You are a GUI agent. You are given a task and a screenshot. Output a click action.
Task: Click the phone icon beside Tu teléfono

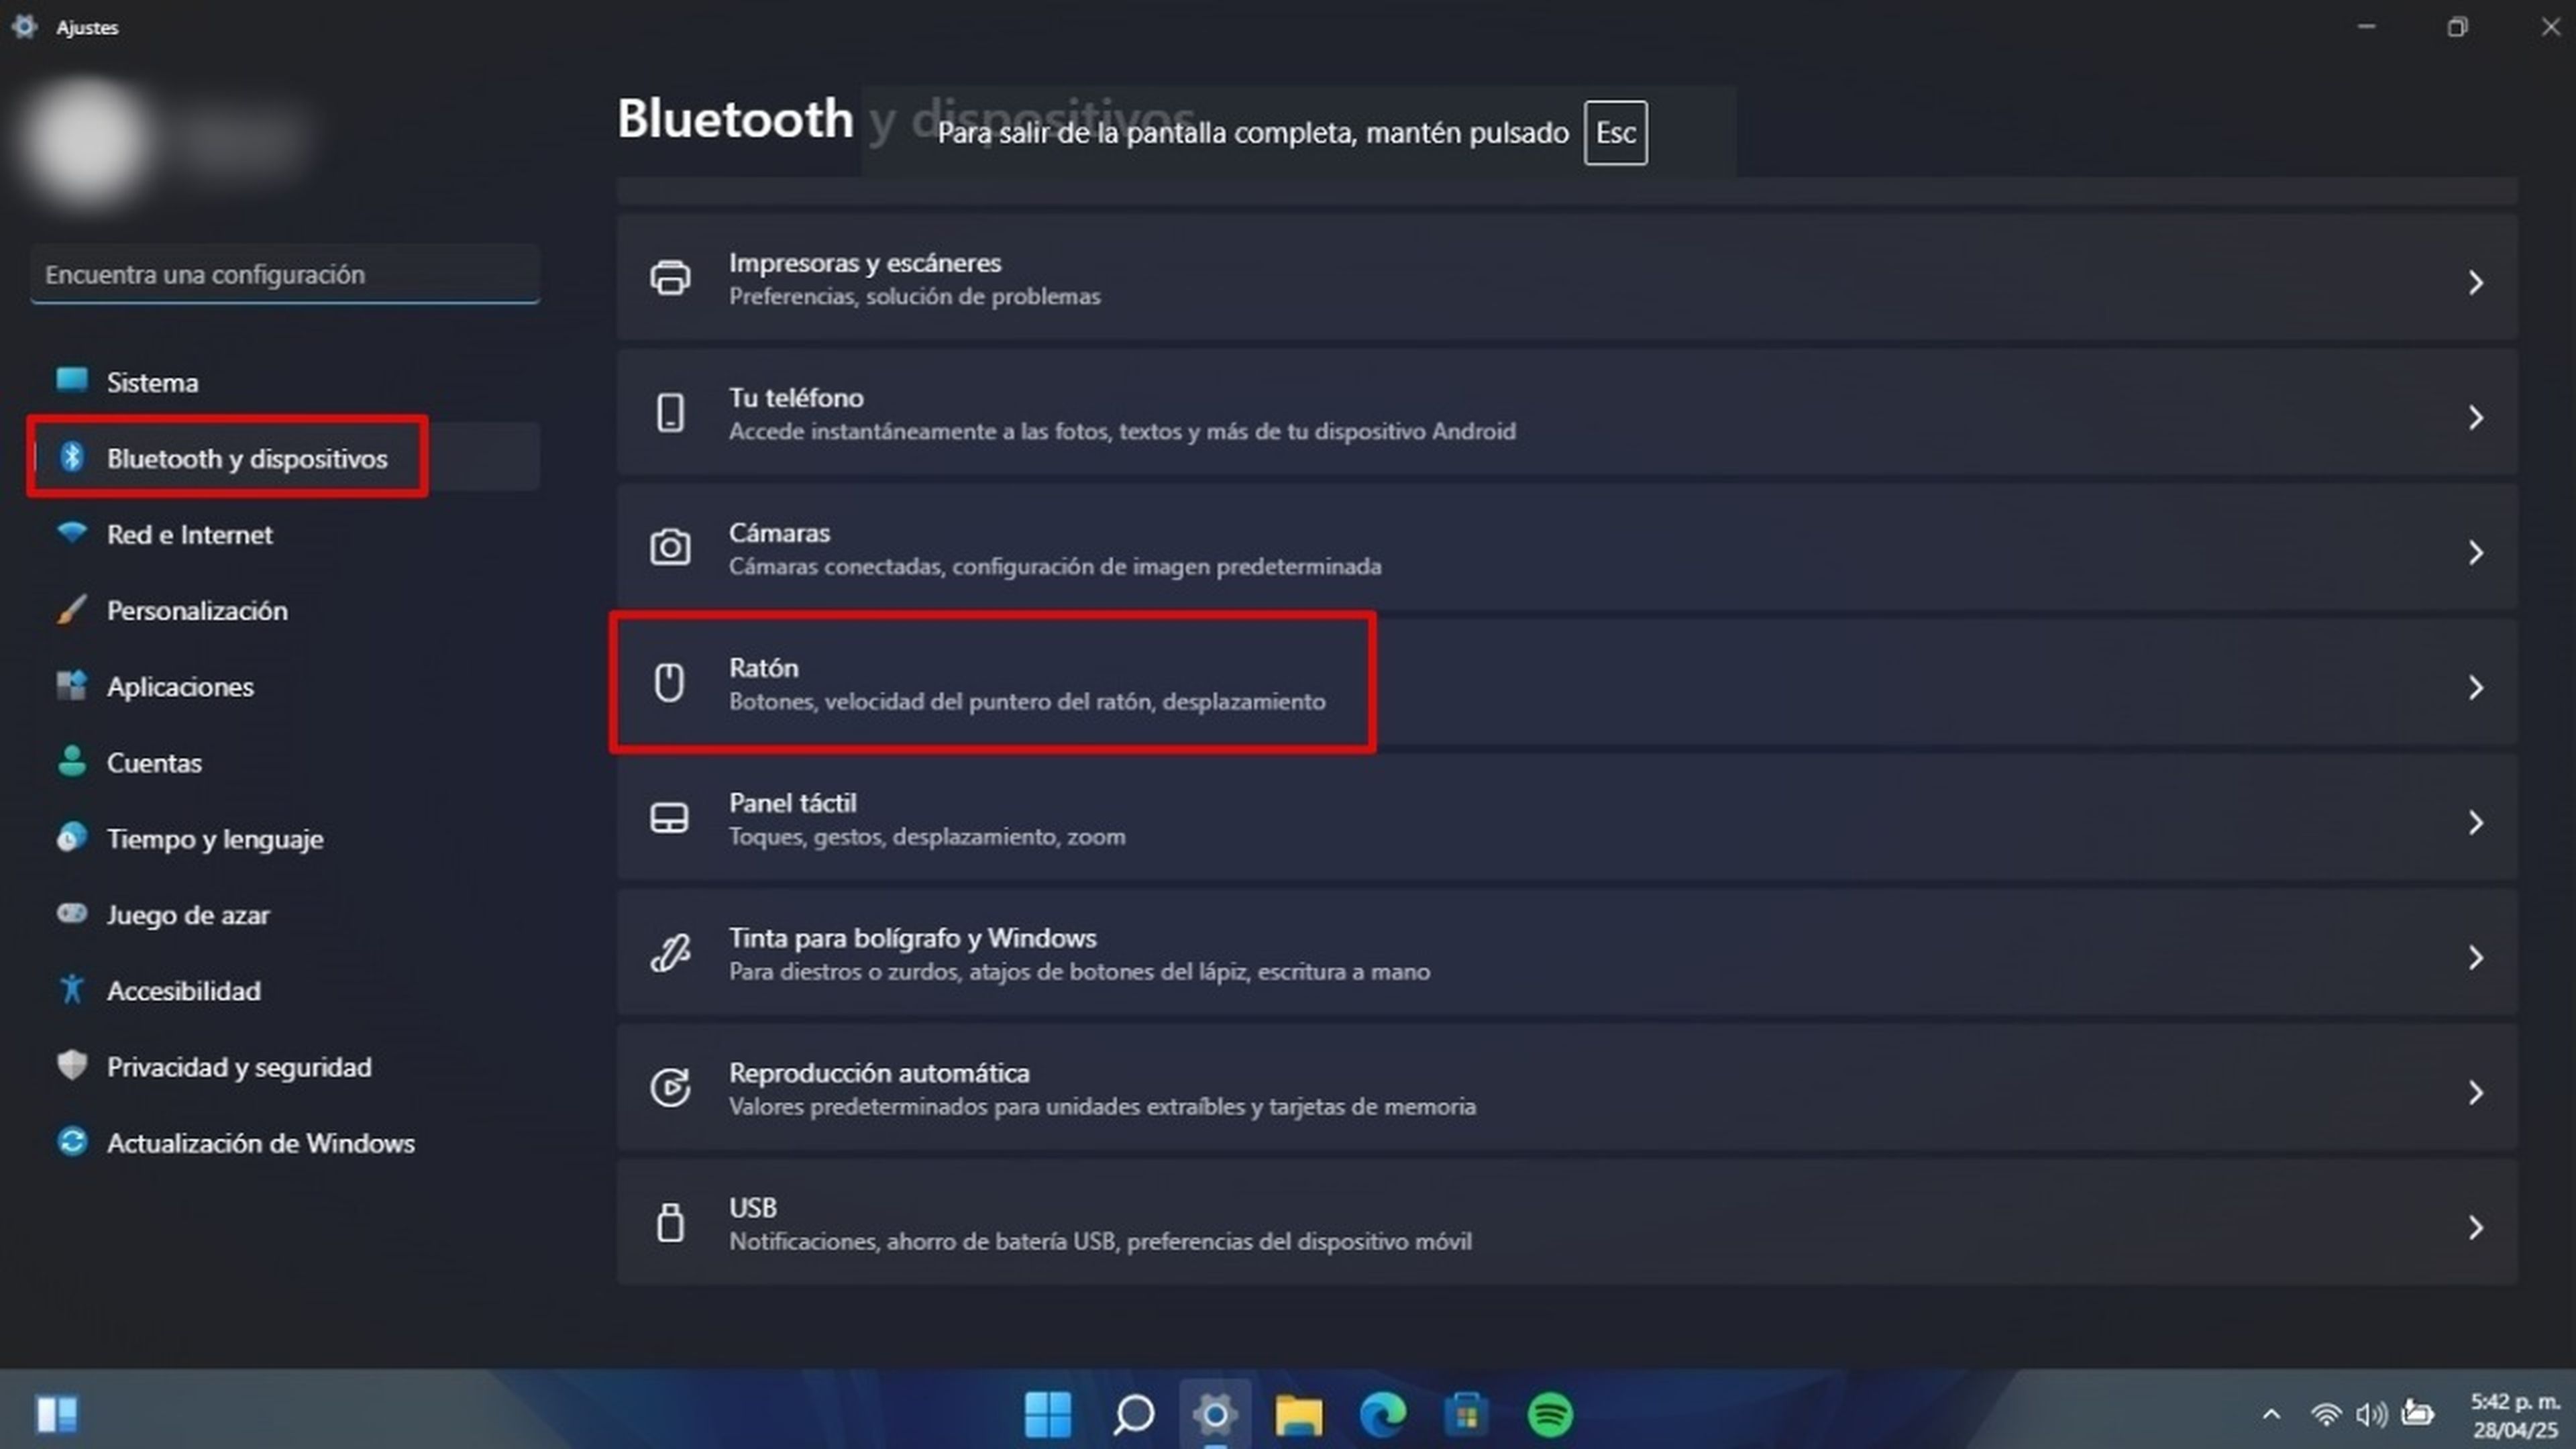pyautogui.click(x=670, y=413)
